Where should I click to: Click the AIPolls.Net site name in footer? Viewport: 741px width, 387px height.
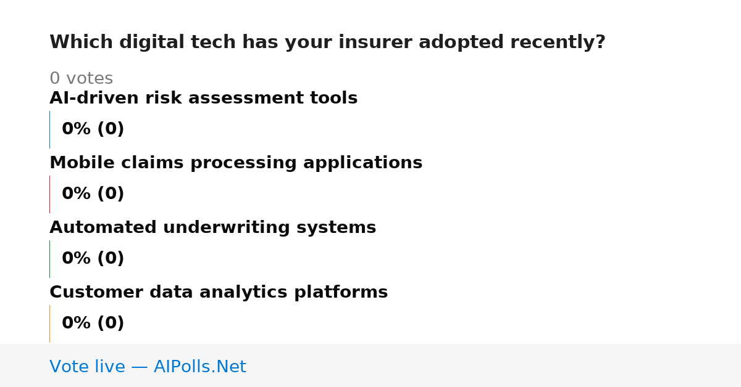199,367
